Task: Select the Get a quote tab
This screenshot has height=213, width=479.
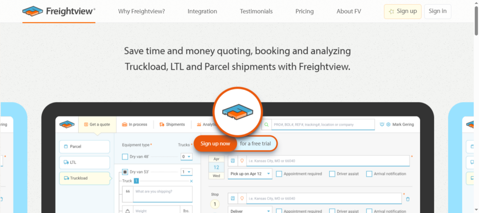Action: 97,125
